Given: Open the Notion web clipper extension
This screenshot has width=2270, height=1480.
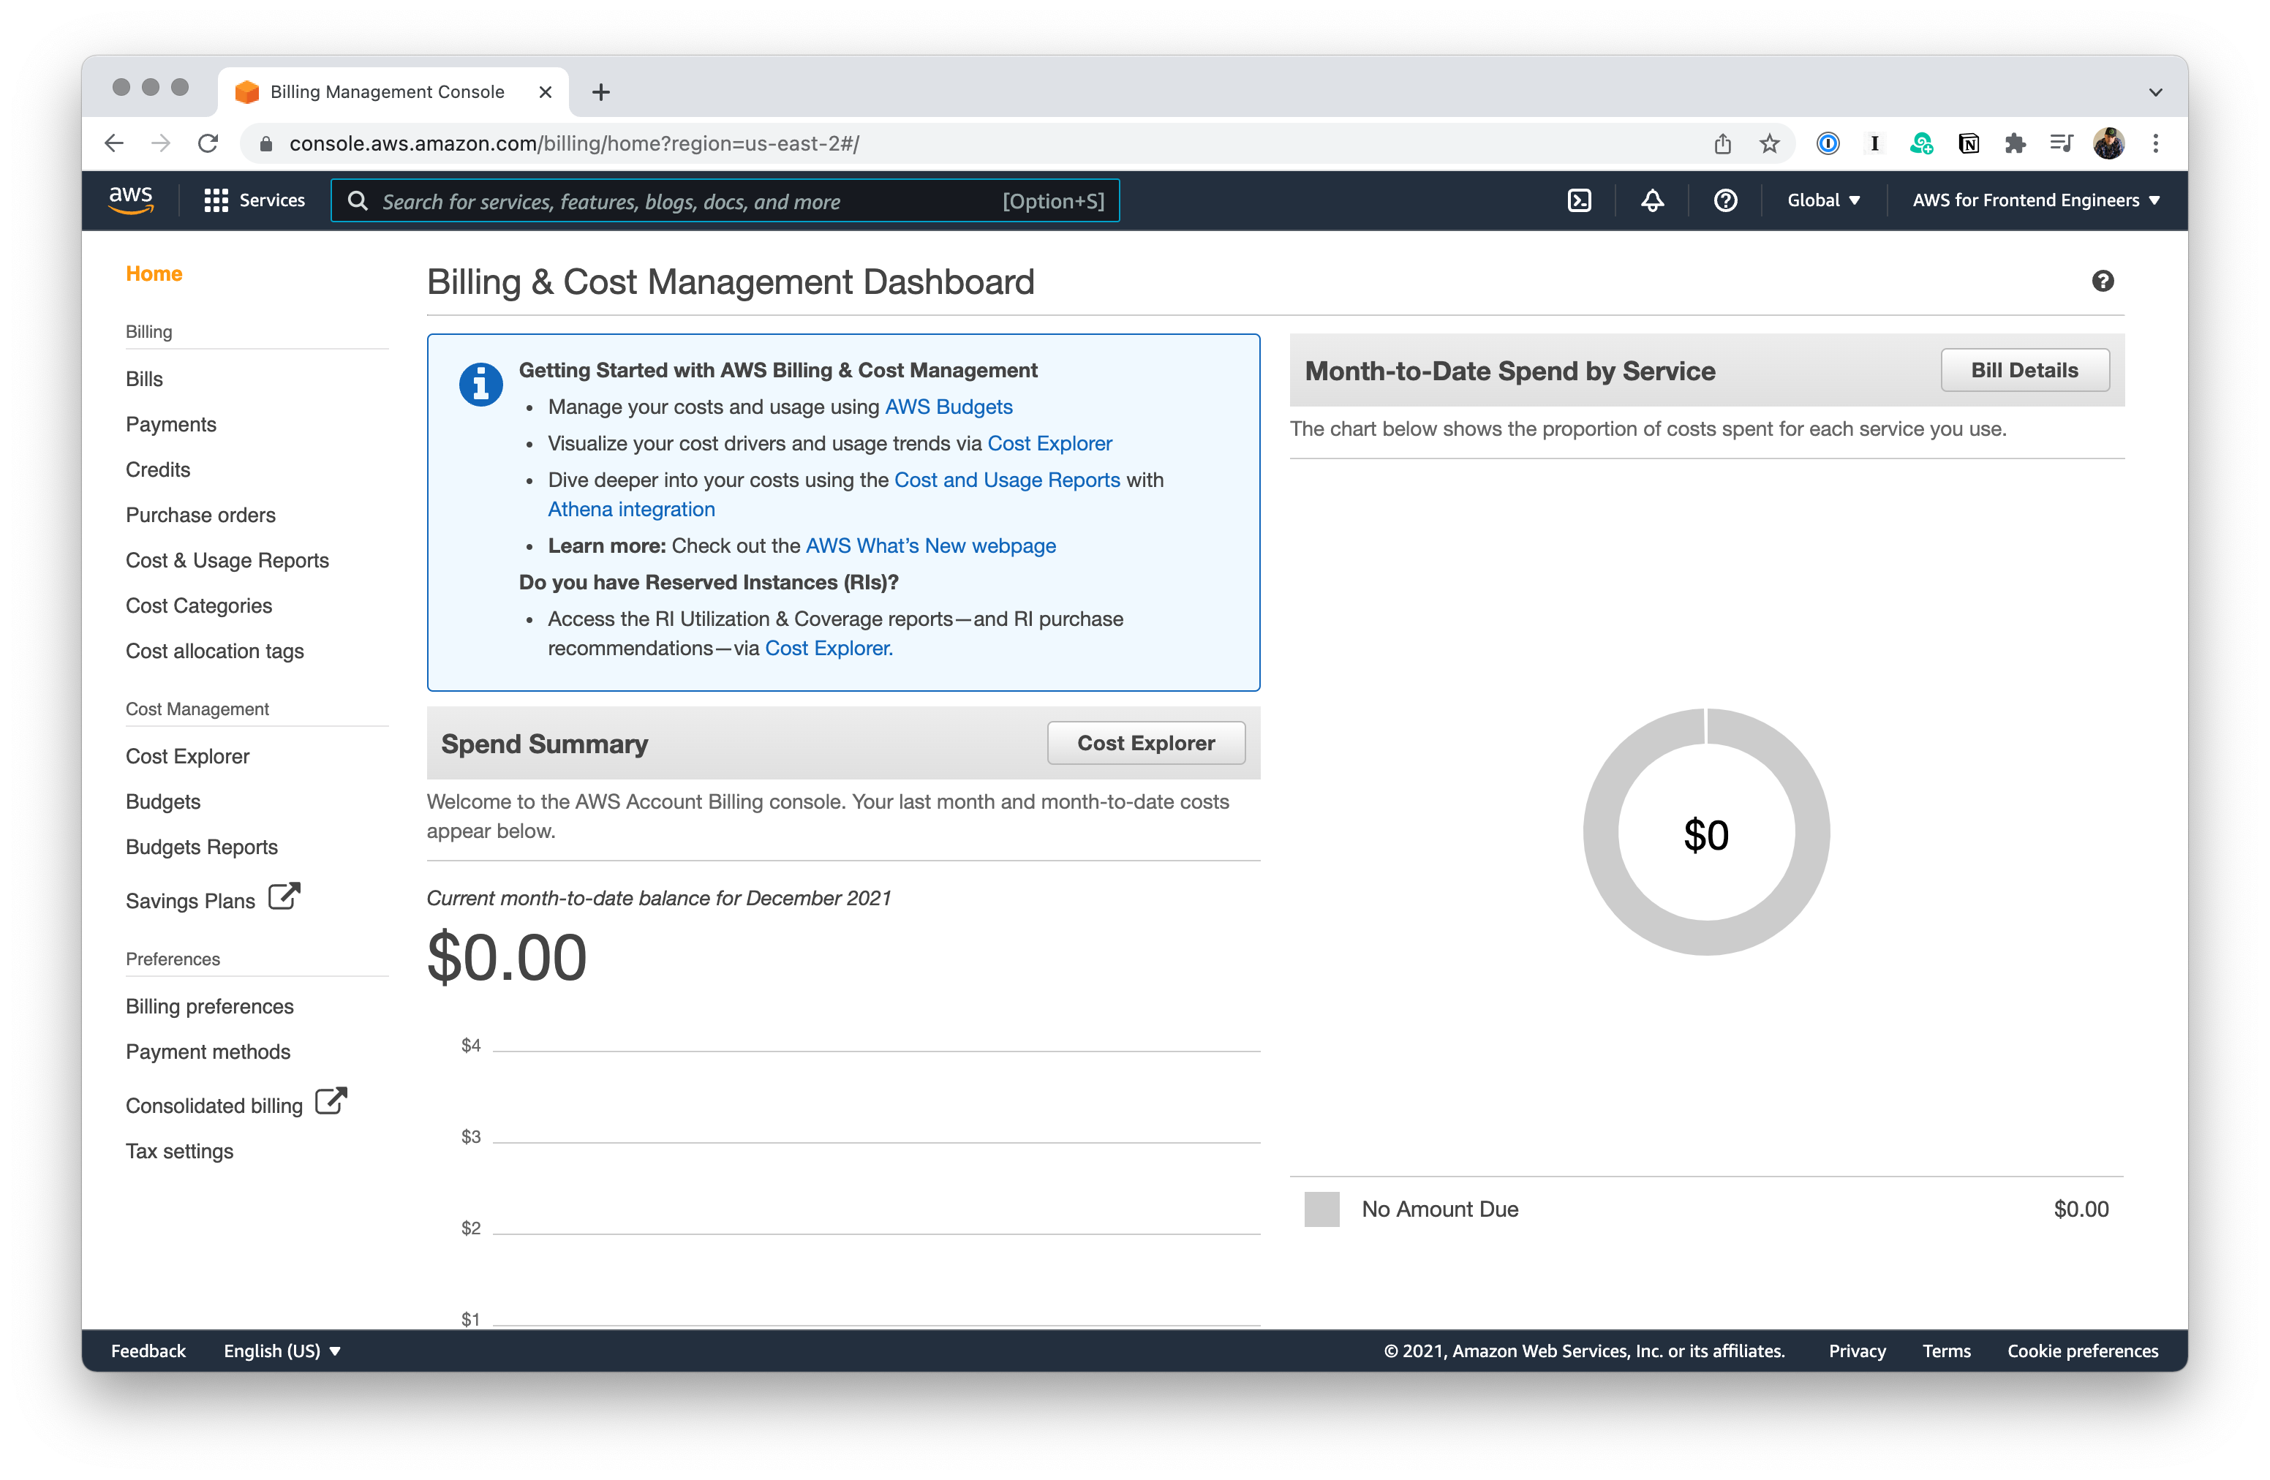Looking at the screenshot, I should click(1969, 143).
